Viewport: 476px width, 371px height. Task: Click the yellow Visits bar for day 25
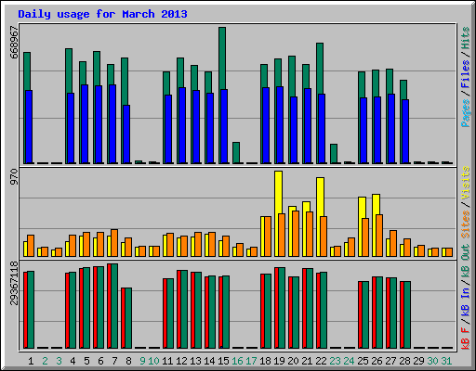362,208
